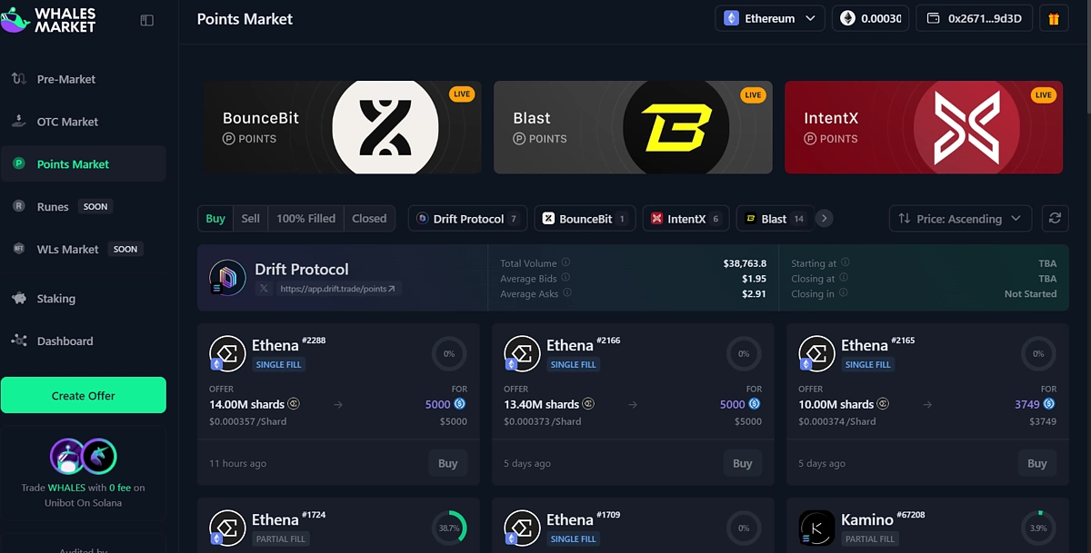The height and width of the screenshot is (553, 1091).
Task: Click the Dashboard sidebar icon
Action: coord(19,341)
